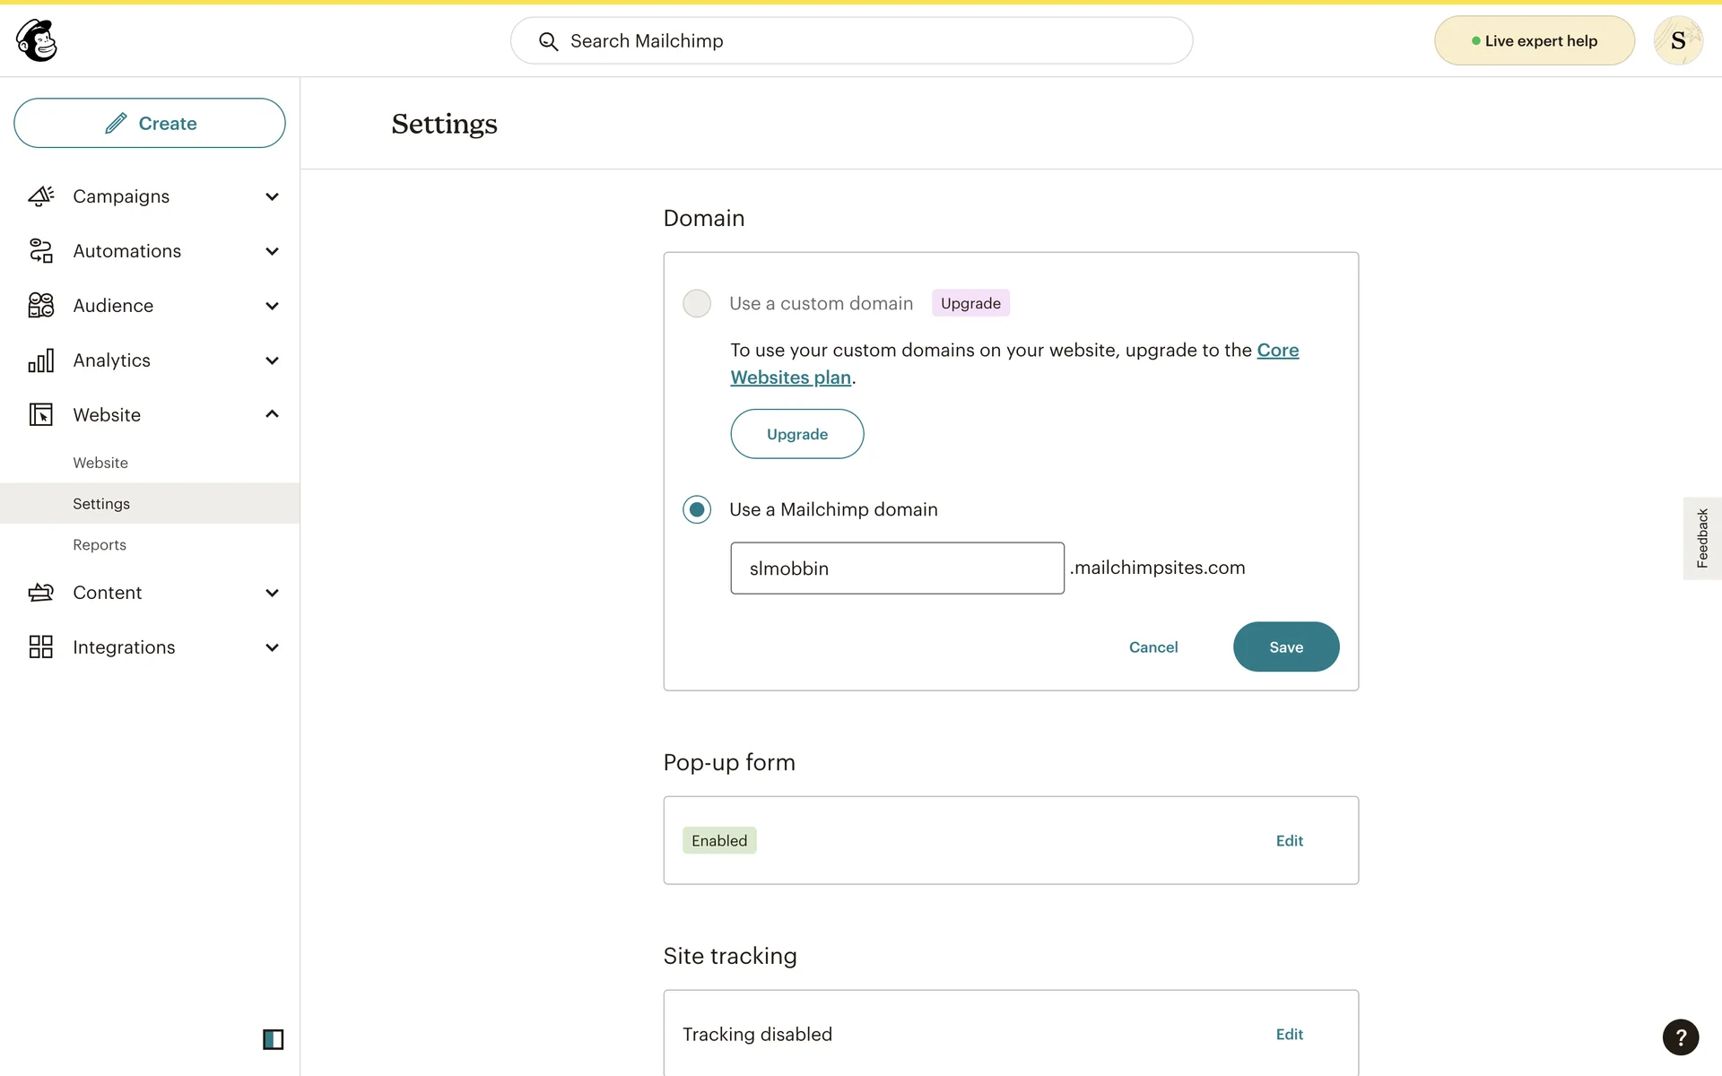The width and height of the screenshot is (1722, 1076).
Task: Click the Automations flow icon
Action: [x=41, y=251]
